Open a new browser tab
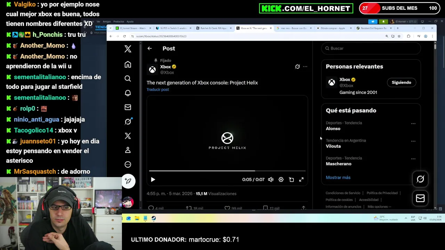Image resolution: width=445 pixels, height=250 pixels. pos(398,28)
